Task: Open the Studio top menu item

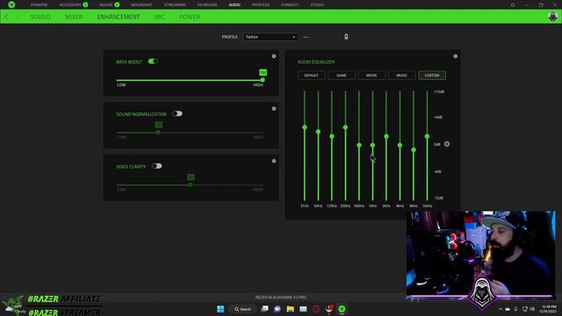Action: [x=317, y=5]
